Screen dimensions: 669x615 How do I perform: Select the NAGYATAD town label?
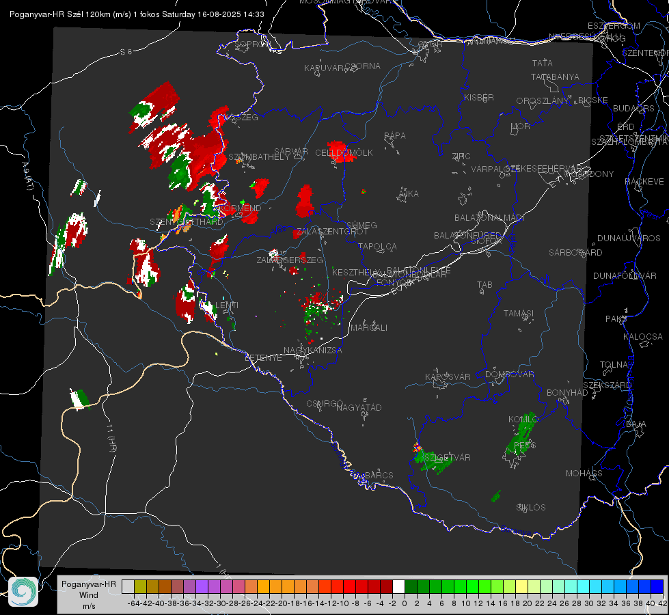click(x=359, y=407)
